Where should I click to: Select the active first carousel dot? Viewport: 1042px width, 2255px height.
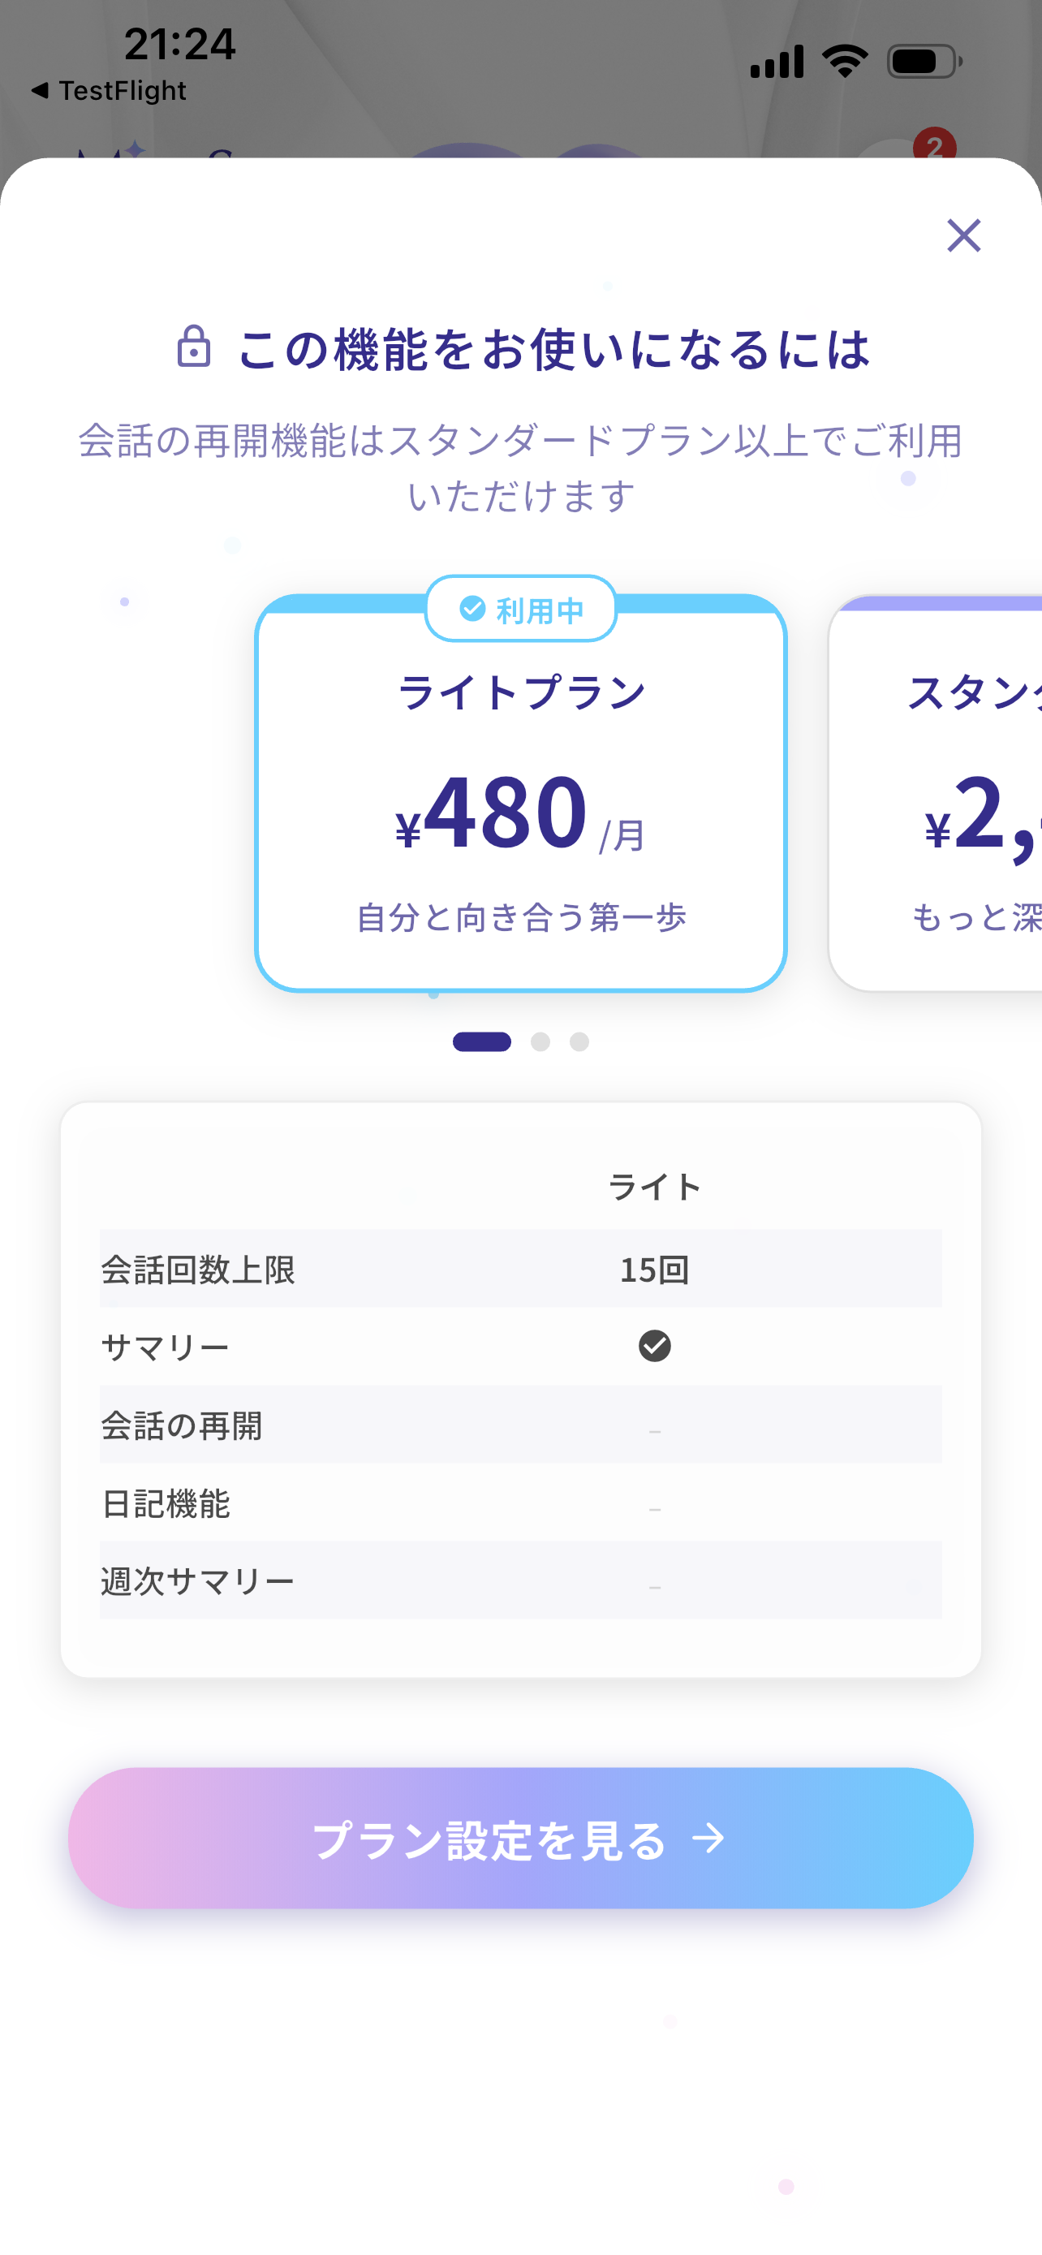pos(482,1041)
